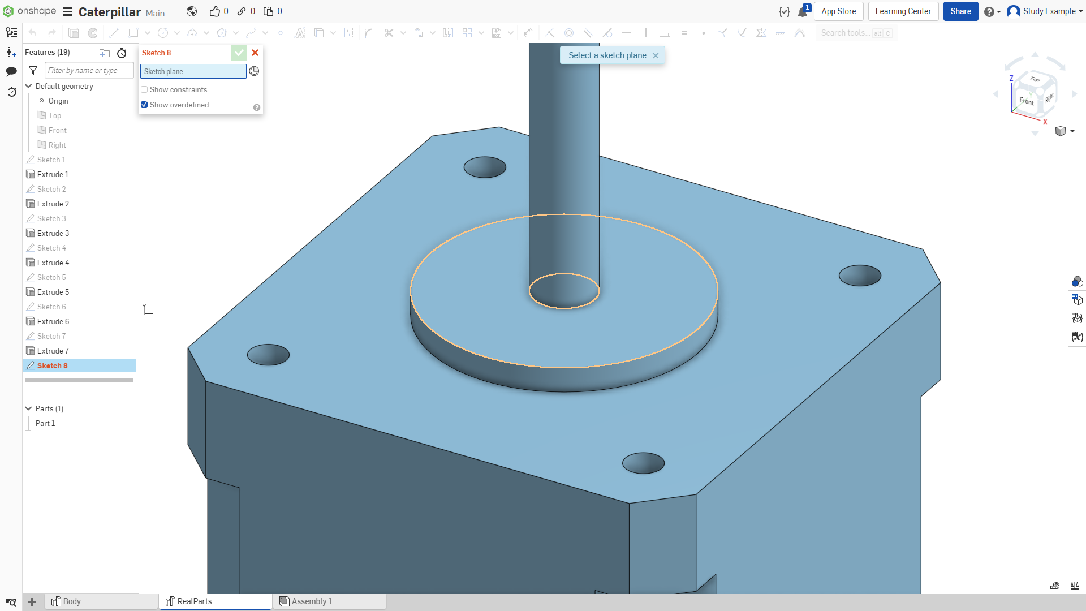
Task: Uncheck the Show overdefined checkbox
Action: pyautogui.click(x=144, y=105)
